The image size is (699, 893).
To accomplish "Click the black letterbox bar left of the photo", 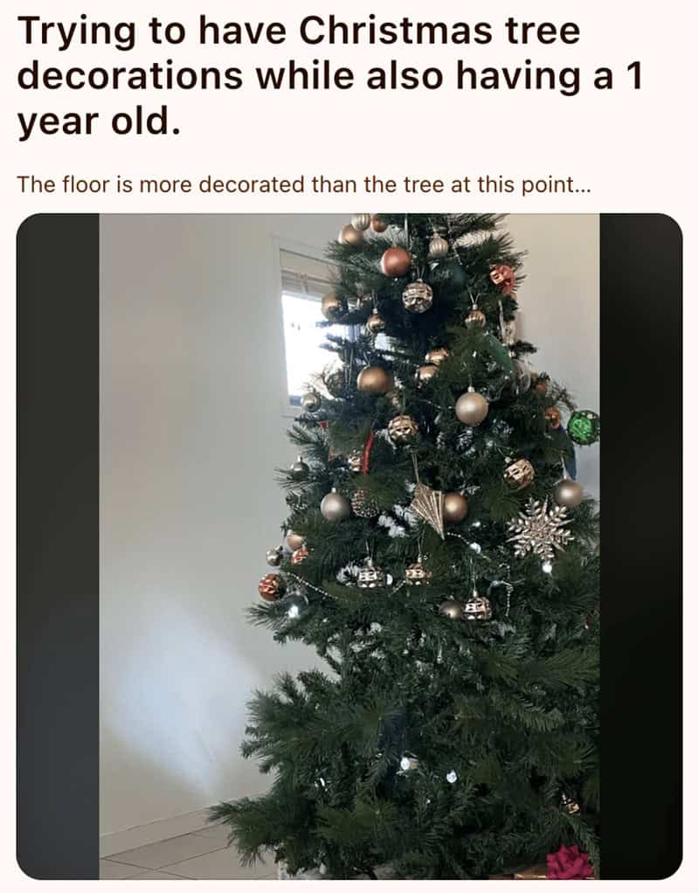I will click(58, 545).
